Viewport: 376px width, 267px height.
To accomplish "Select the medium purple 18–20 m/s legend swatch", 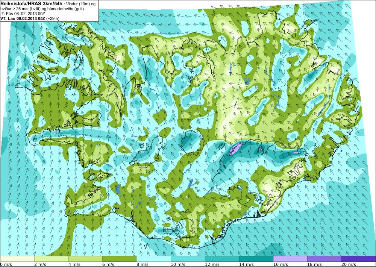I will 324,259.
